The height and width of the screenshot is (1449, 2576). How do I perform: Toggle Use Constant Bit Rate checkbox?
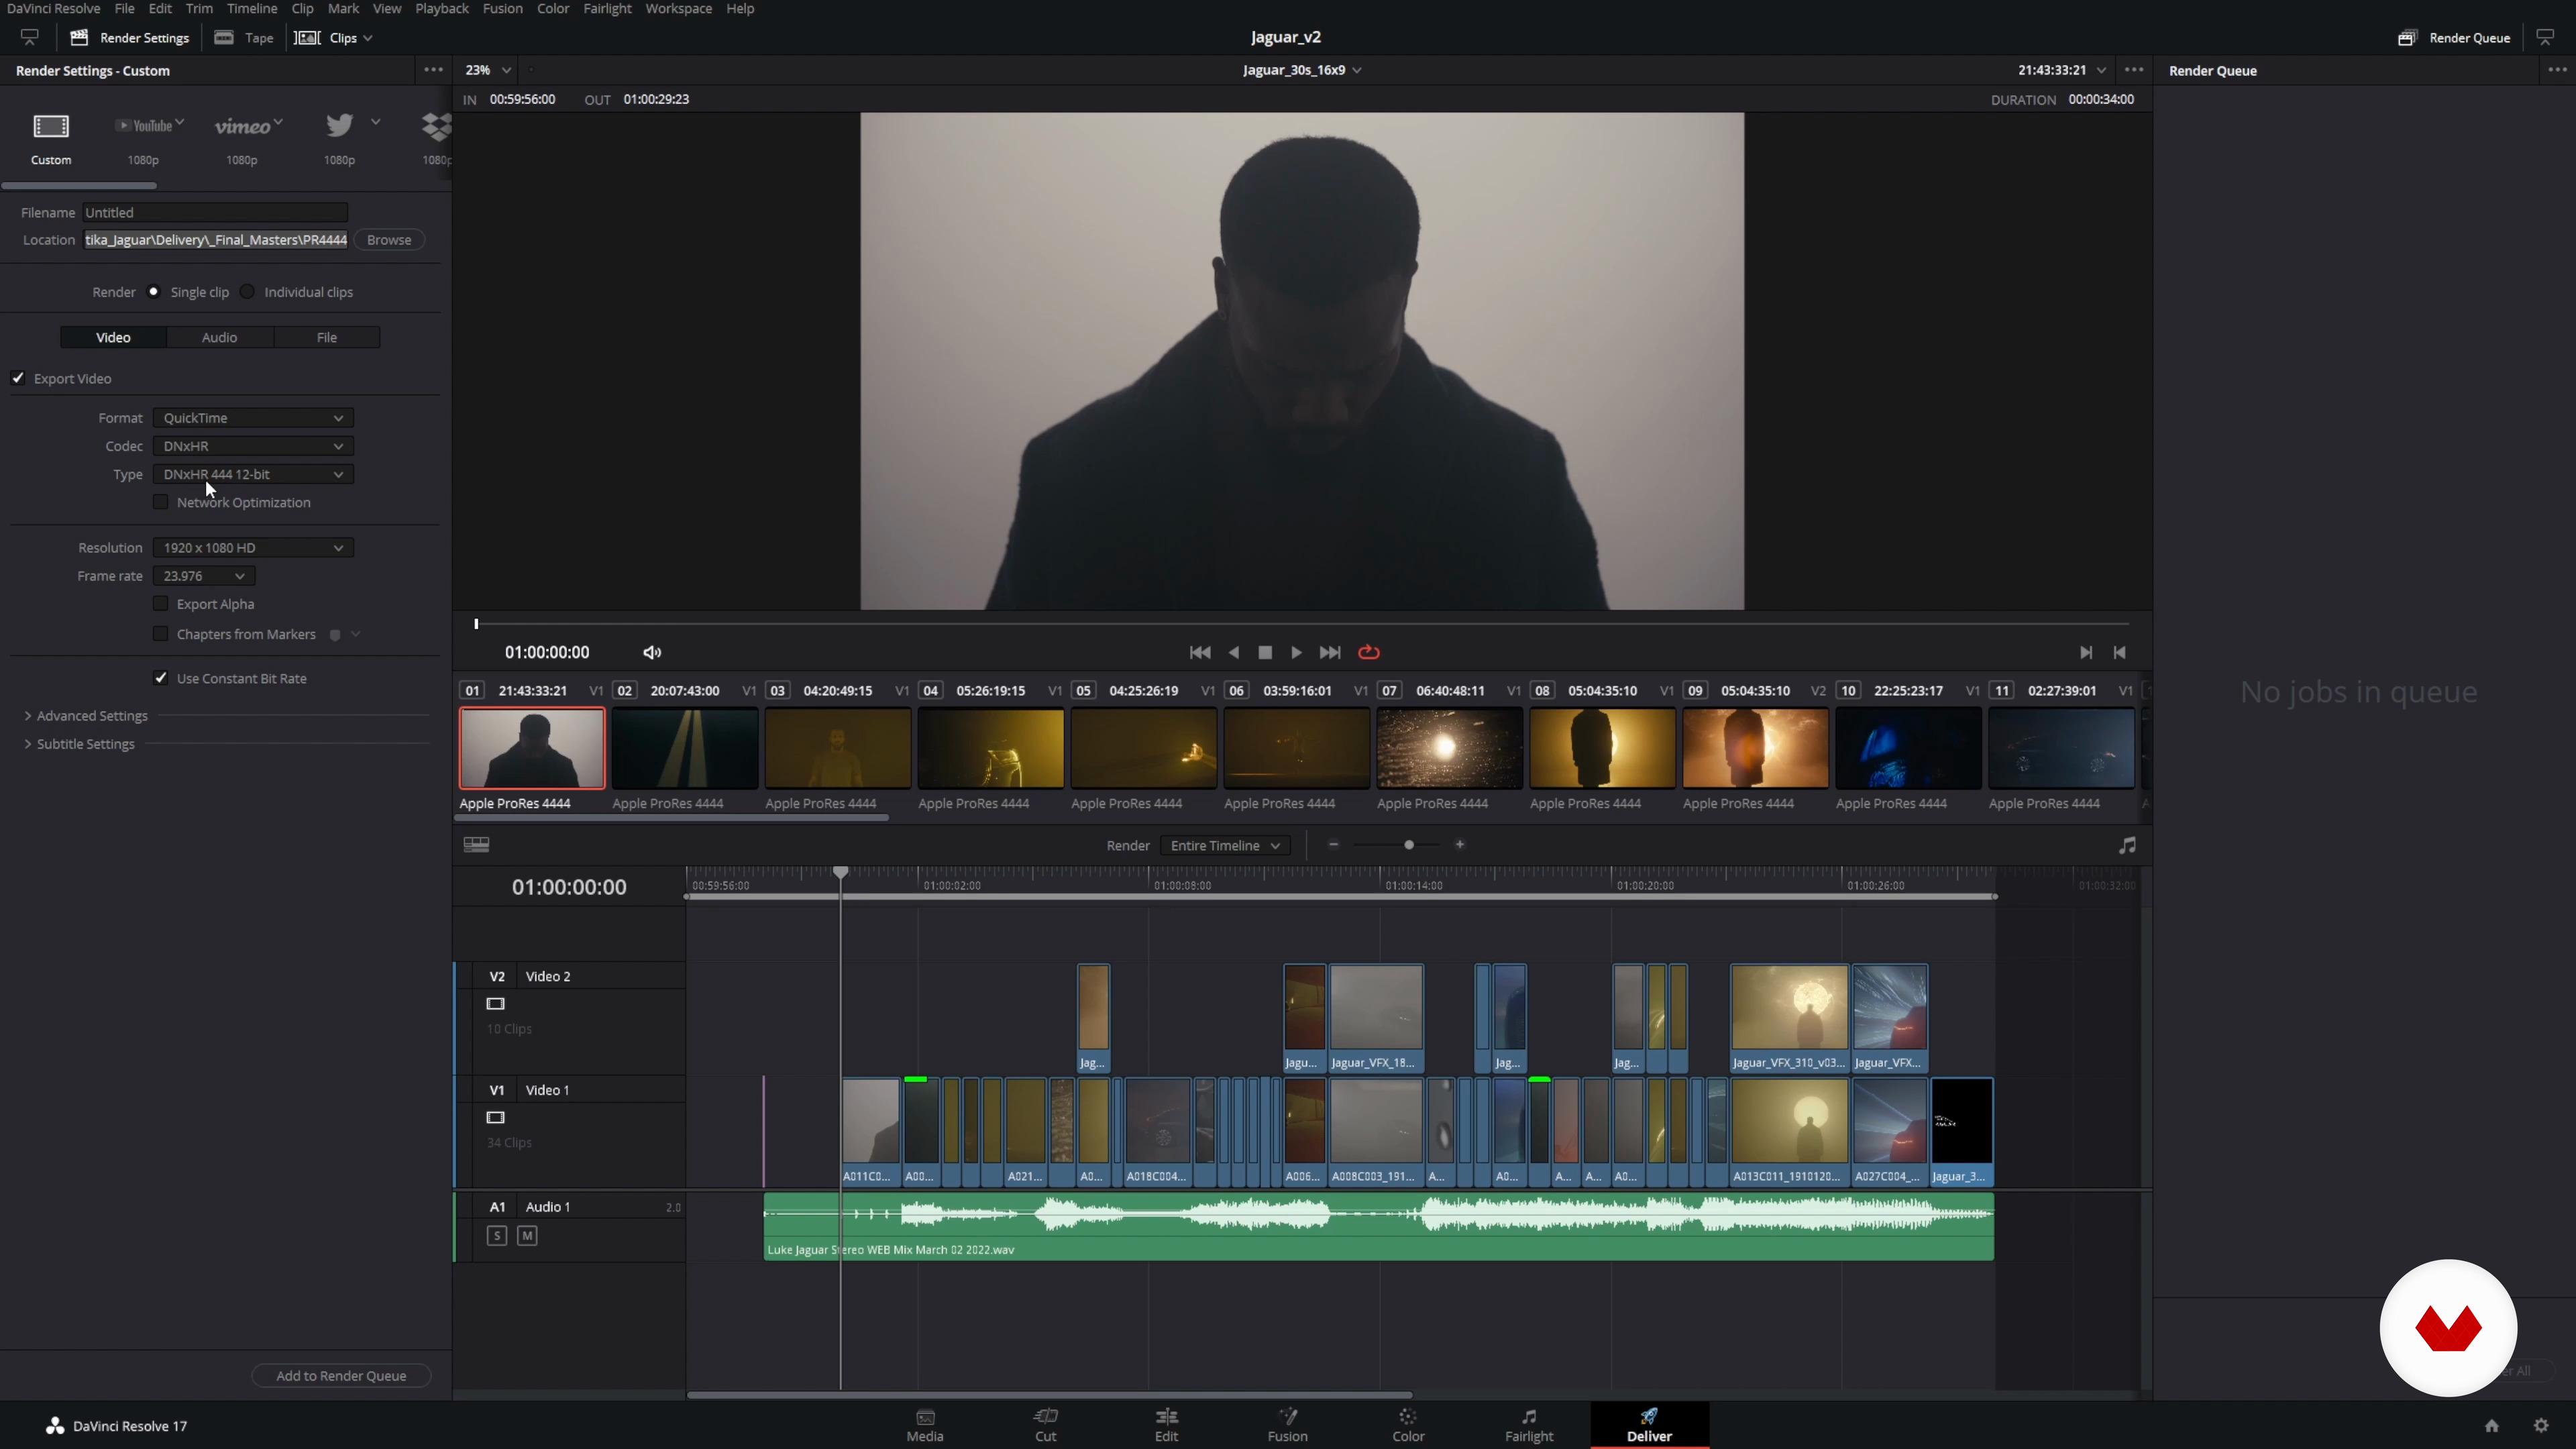pyautogui.click(x=160, y=678)
